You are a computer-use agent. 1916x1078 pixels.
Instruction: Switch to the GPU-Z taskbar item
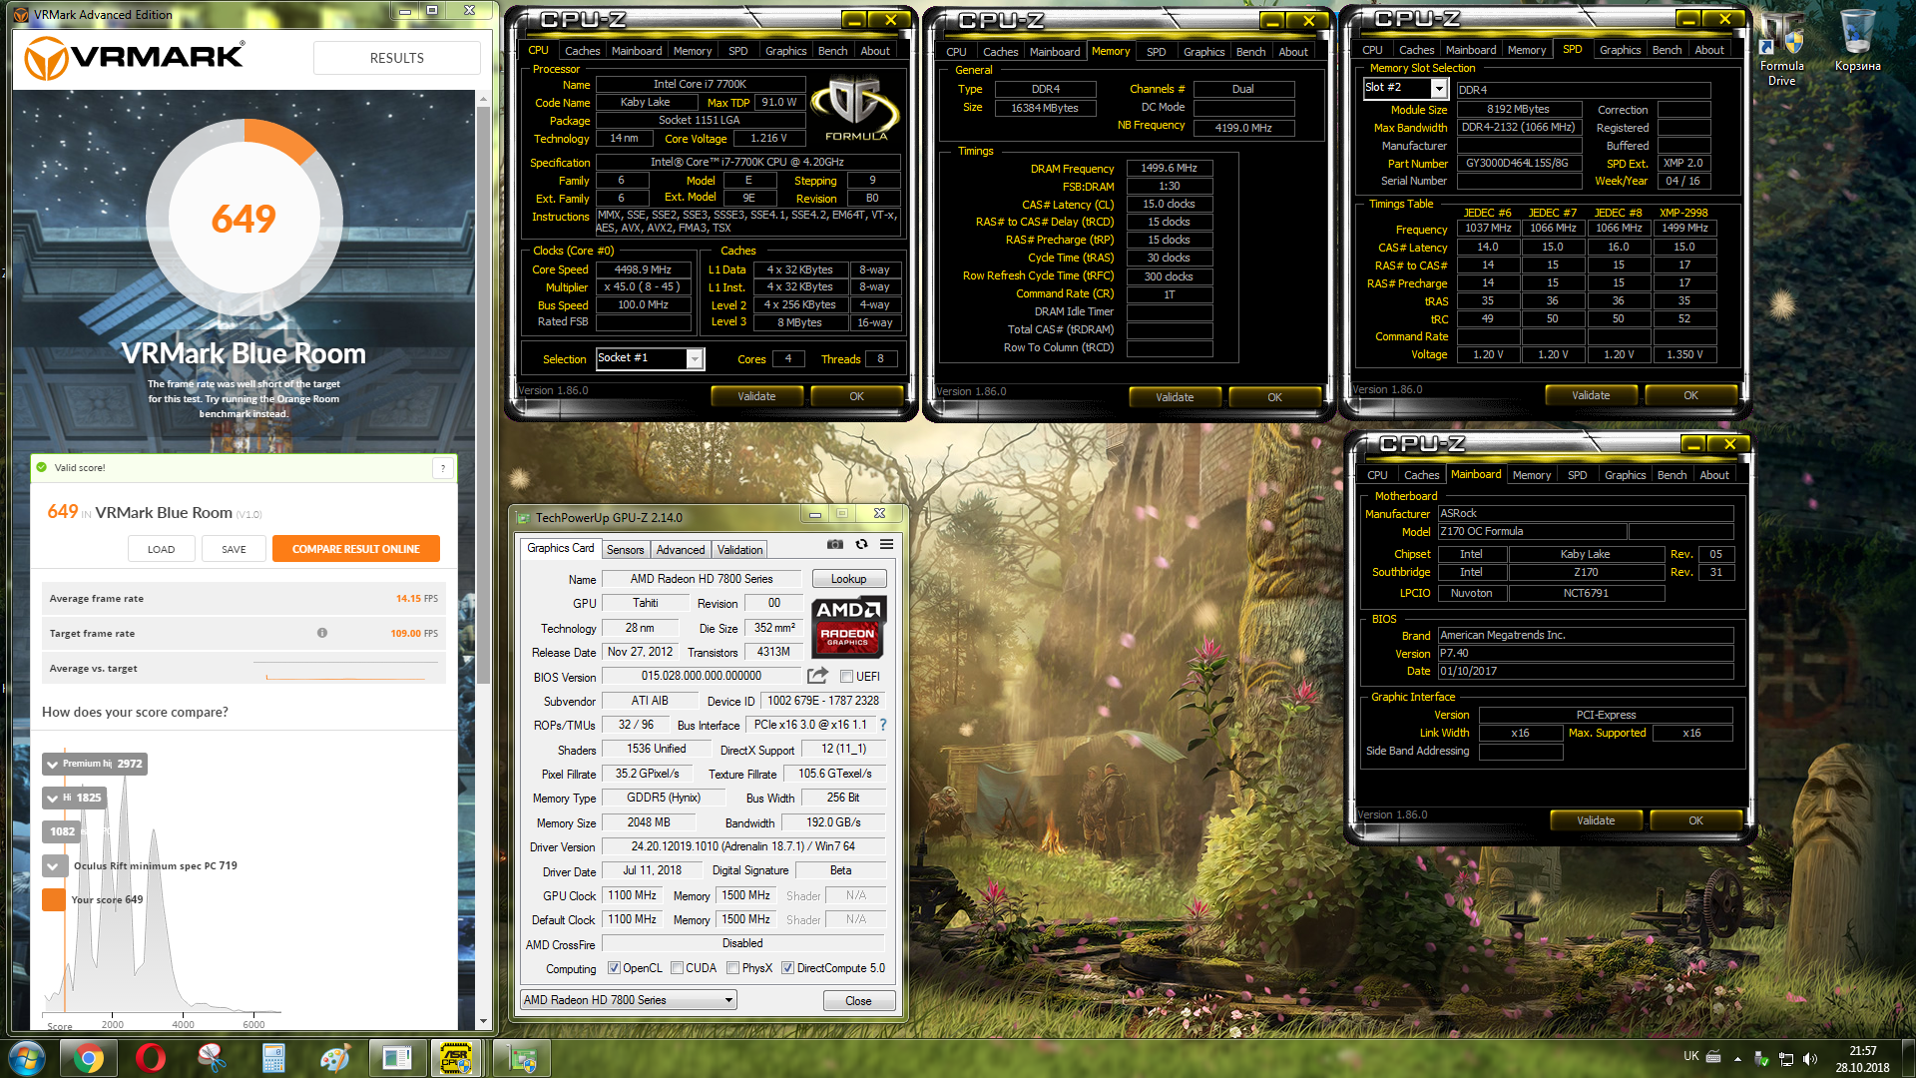tap(521, 1058)
